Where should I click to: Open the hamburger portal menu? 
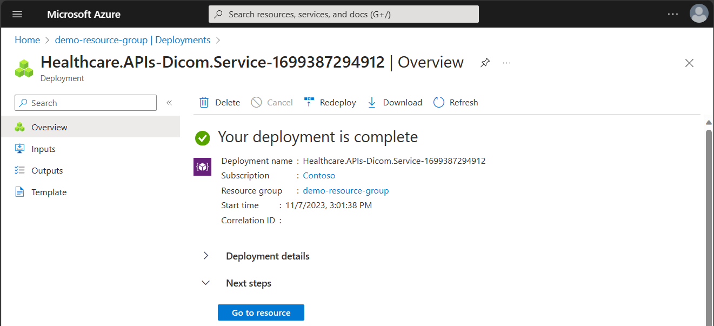coord(17,14)
